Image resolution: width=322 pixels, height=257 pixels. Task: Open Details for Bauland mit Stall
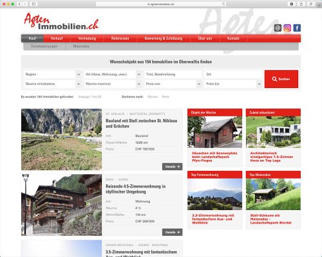pyautogui.click(x=172, y=166)
